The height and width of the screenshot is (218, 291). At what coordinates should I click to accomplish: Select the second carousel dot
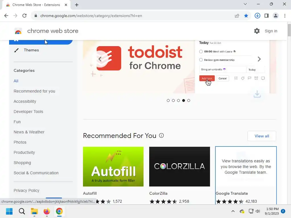click(x=173, y=100)
